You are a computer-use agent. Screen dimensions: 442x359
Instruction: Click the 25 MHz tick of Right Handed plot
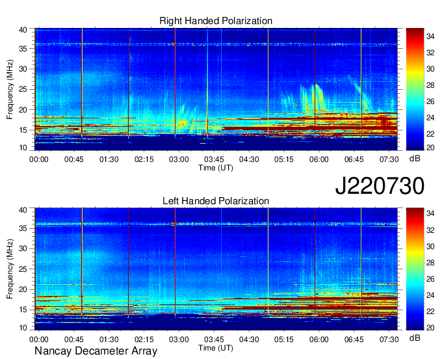tap(23, 89)
